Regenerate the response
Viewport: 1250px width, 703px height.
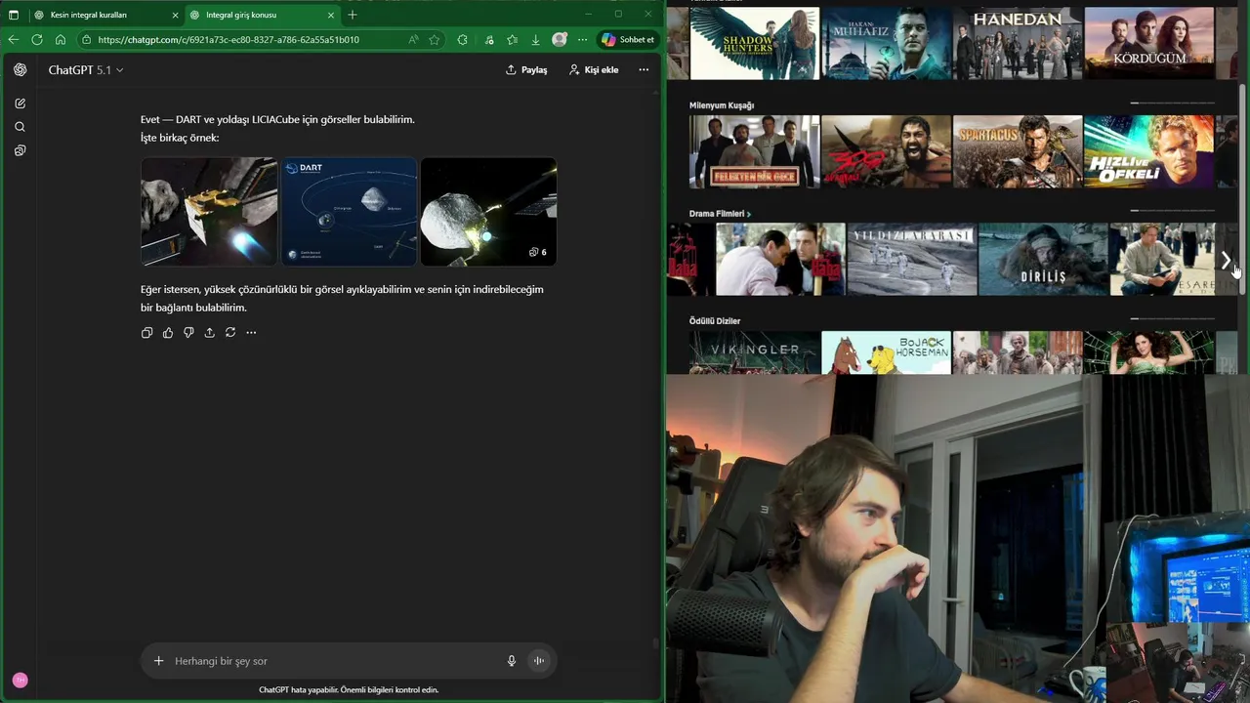[230, 333]
